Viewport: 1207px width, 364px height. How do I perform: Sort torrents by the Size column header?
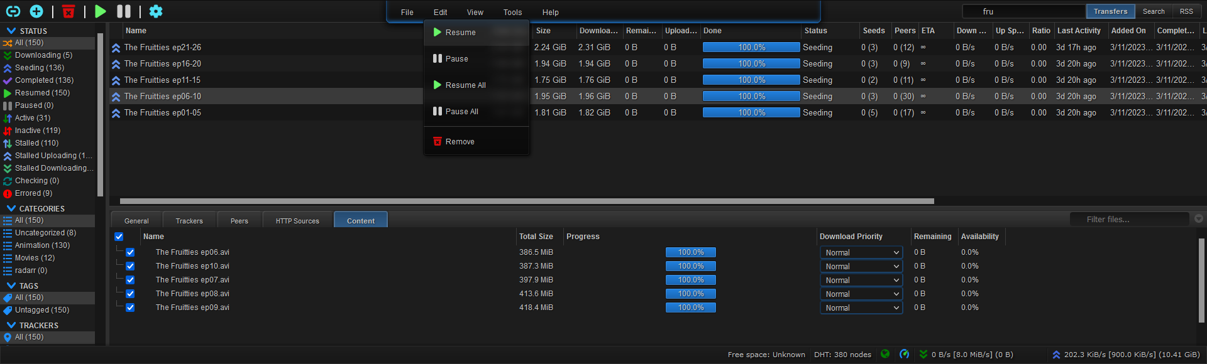pos(554,31)
